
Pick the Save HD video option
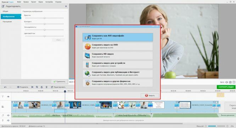[x=118, y=55]
